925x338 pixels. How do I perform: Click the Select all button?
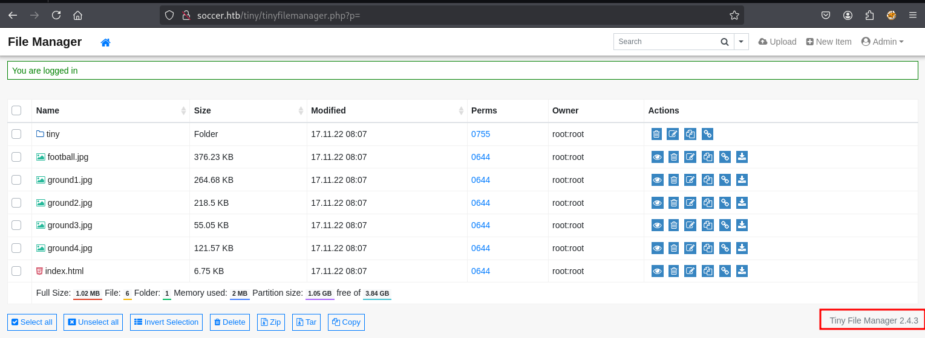(x=32, y=322)
